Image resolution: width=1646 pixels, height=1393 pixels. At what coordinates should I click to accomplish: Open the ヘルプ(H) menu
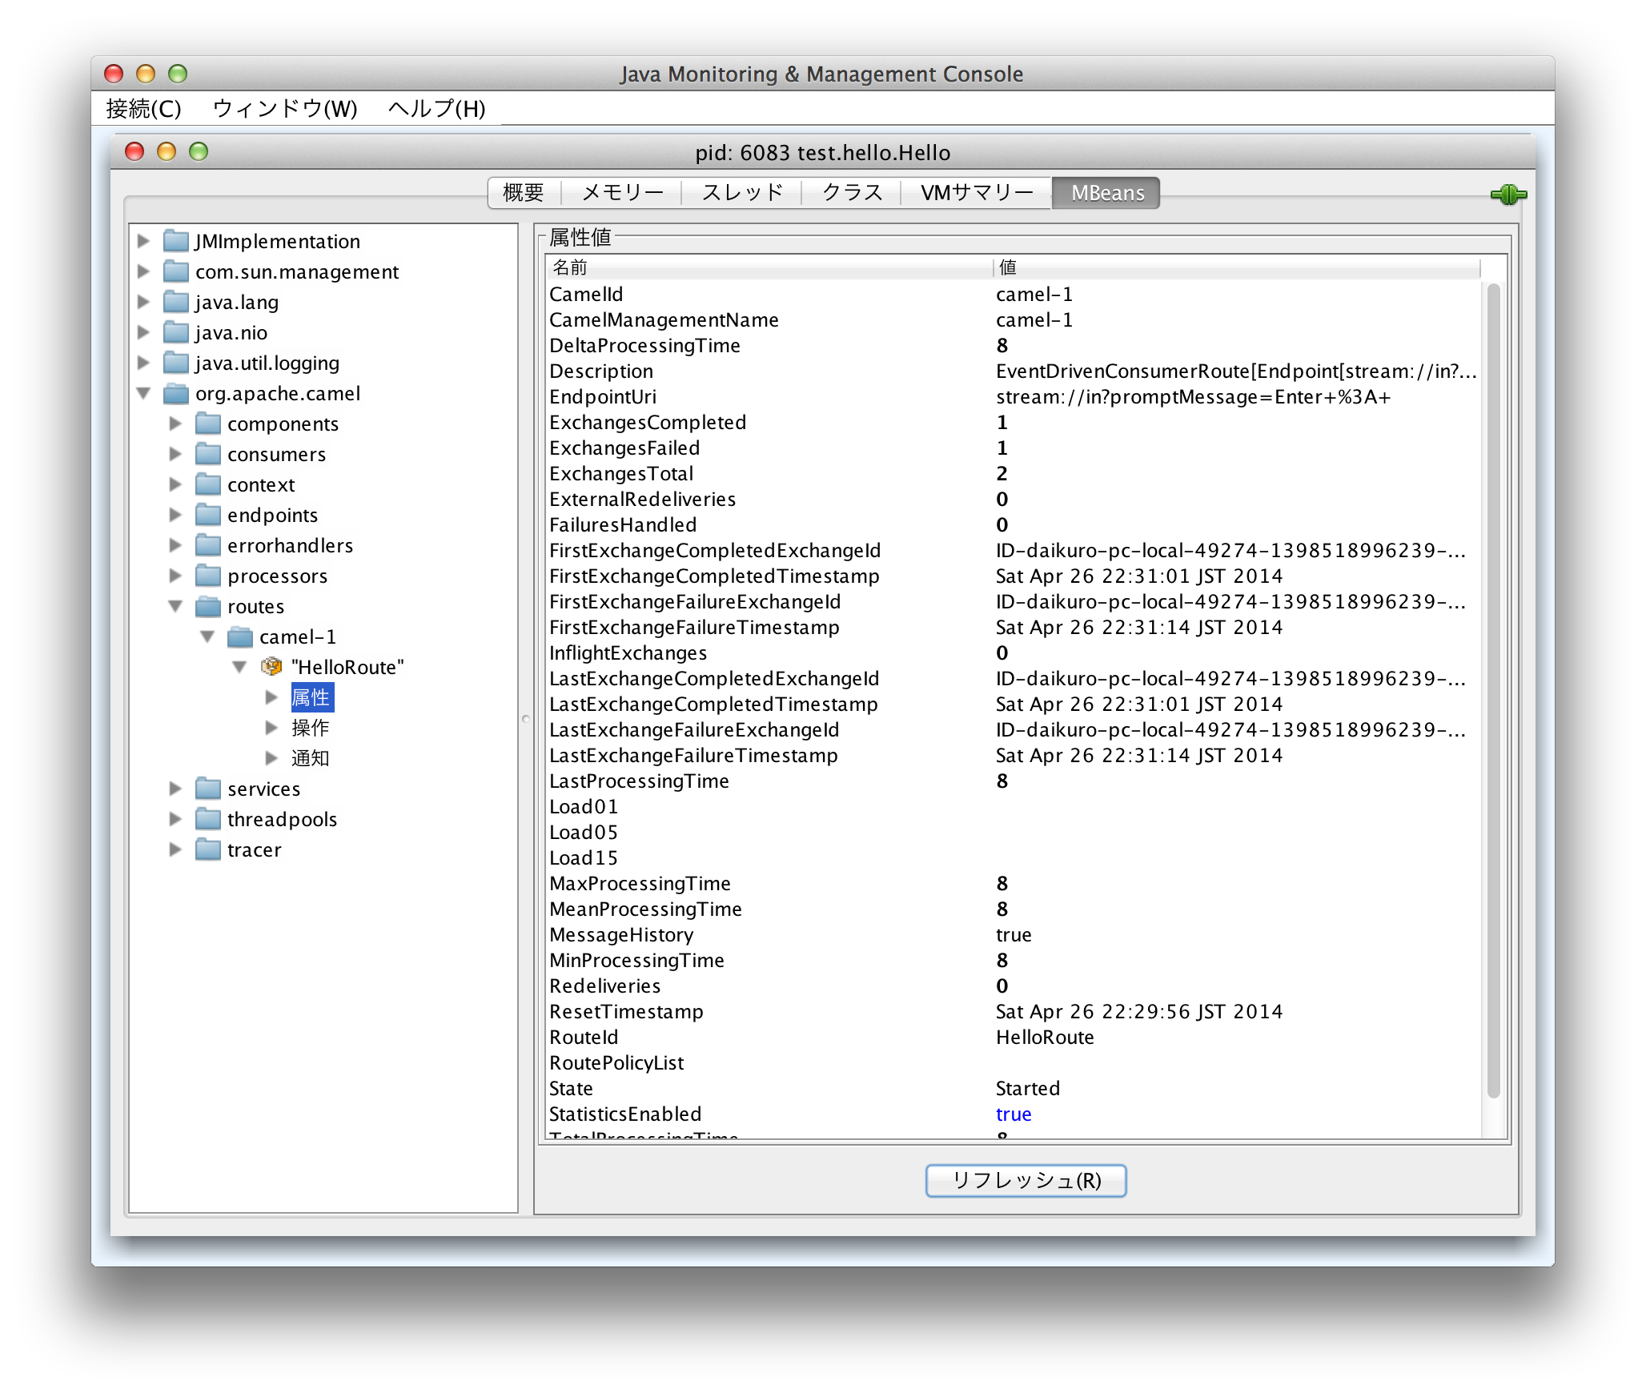[437, 108]
